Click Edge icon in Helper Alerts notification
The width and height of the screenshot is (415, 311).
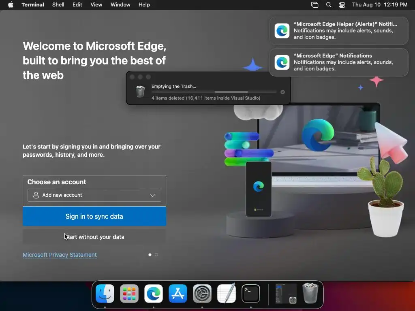(282, 31)
